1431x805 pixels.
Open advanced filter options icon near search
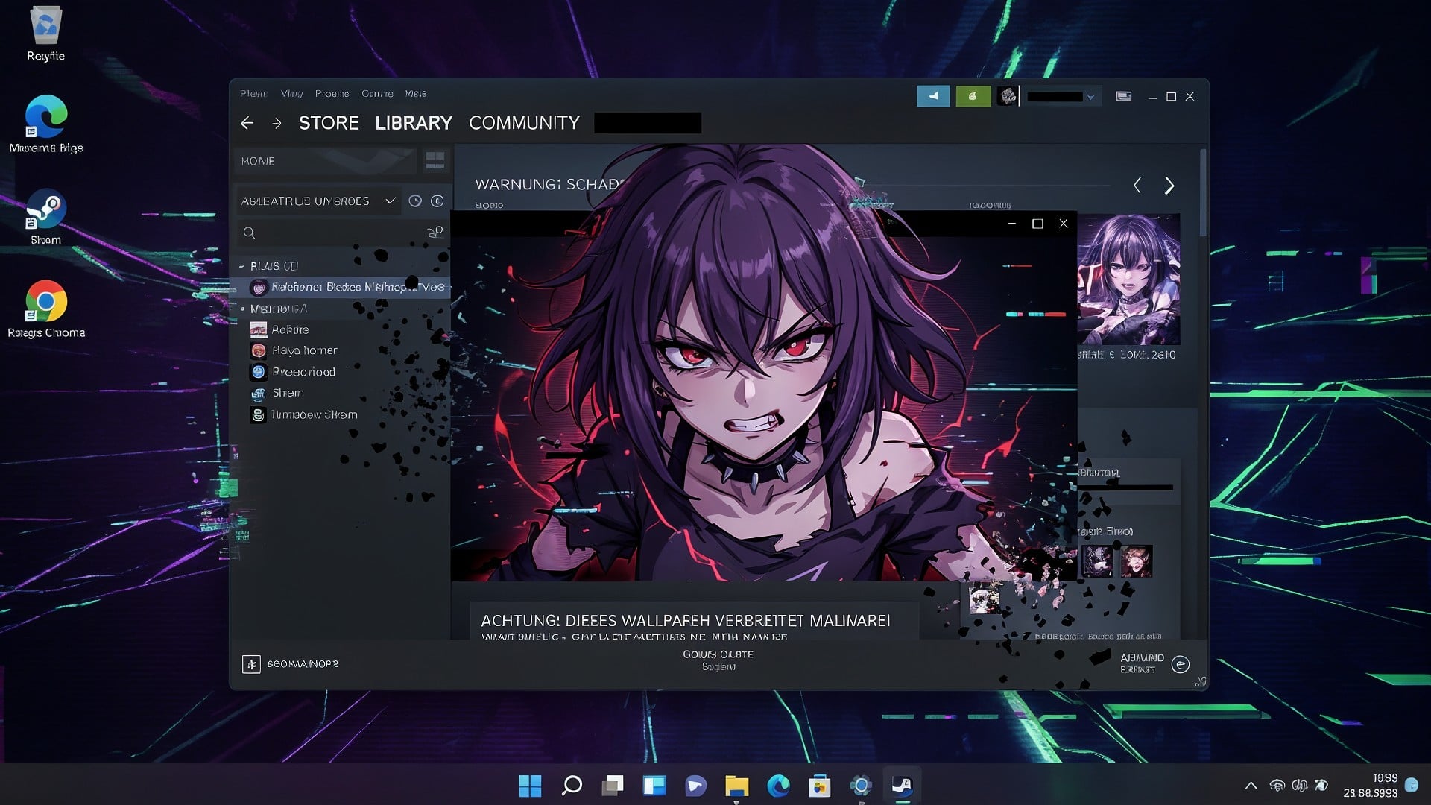click(435, 233)
